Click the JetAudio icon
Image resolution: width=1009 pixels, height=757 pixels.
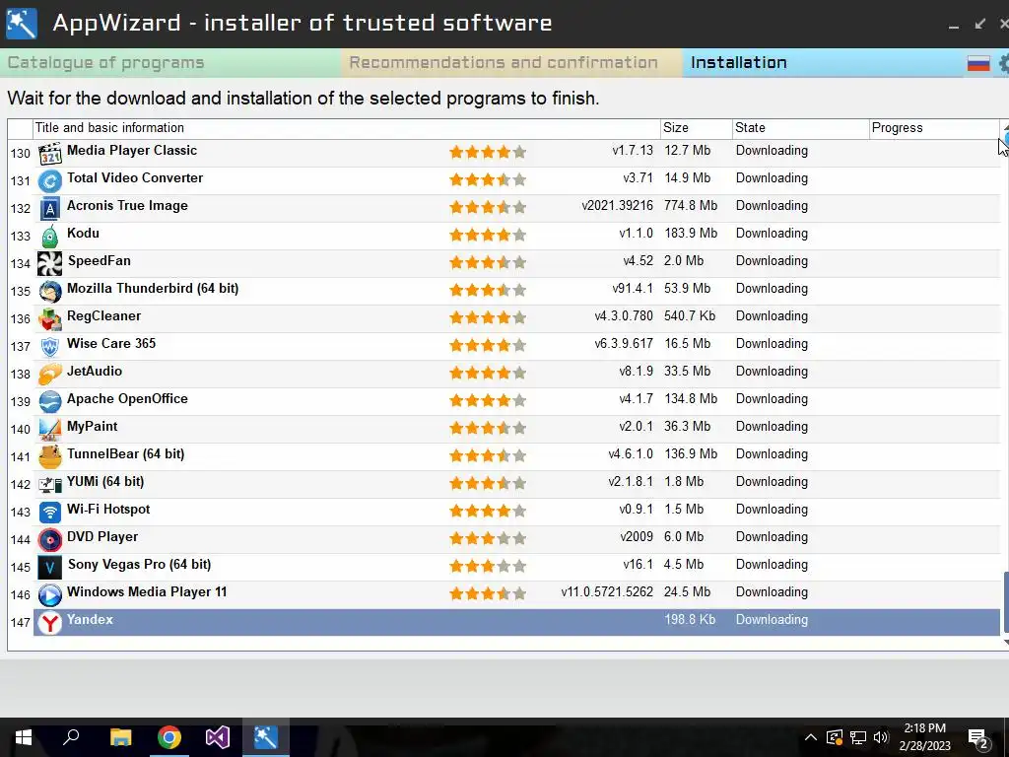(49, 374)
